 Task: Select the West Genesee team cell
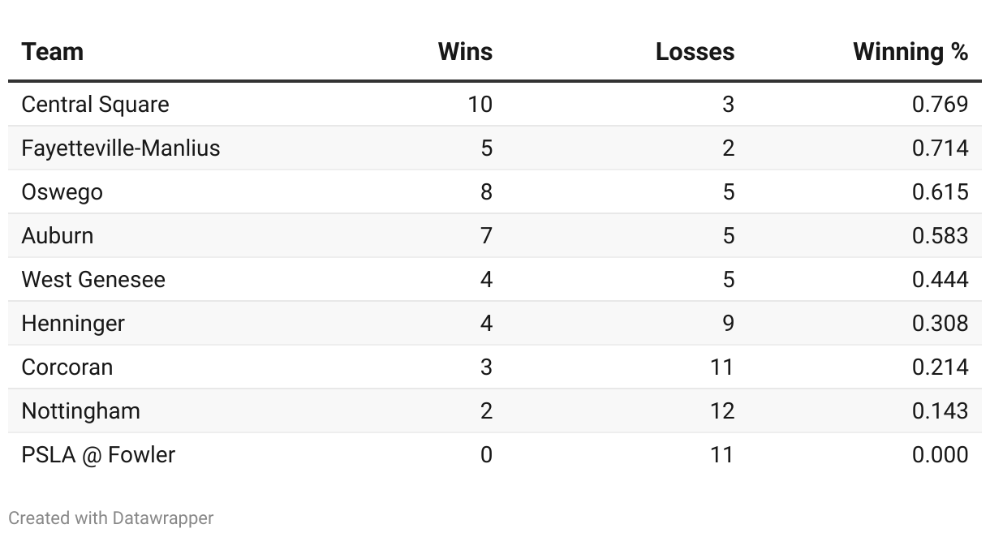tap(93, 280)
